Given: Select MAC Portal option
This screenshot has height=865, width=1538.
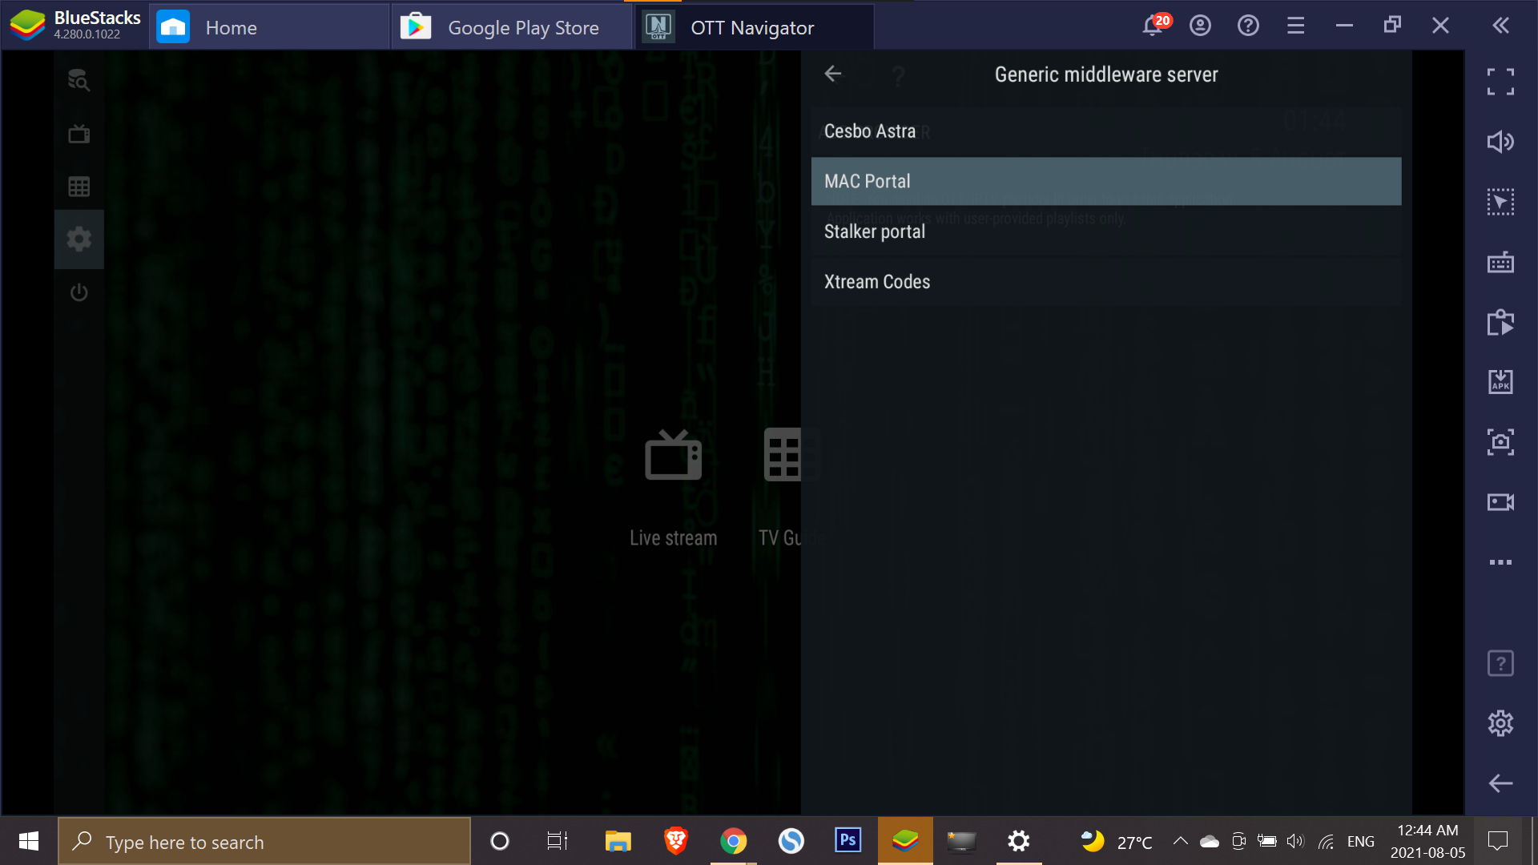Looking at the screenshot, I should (x=1106, y=181).
